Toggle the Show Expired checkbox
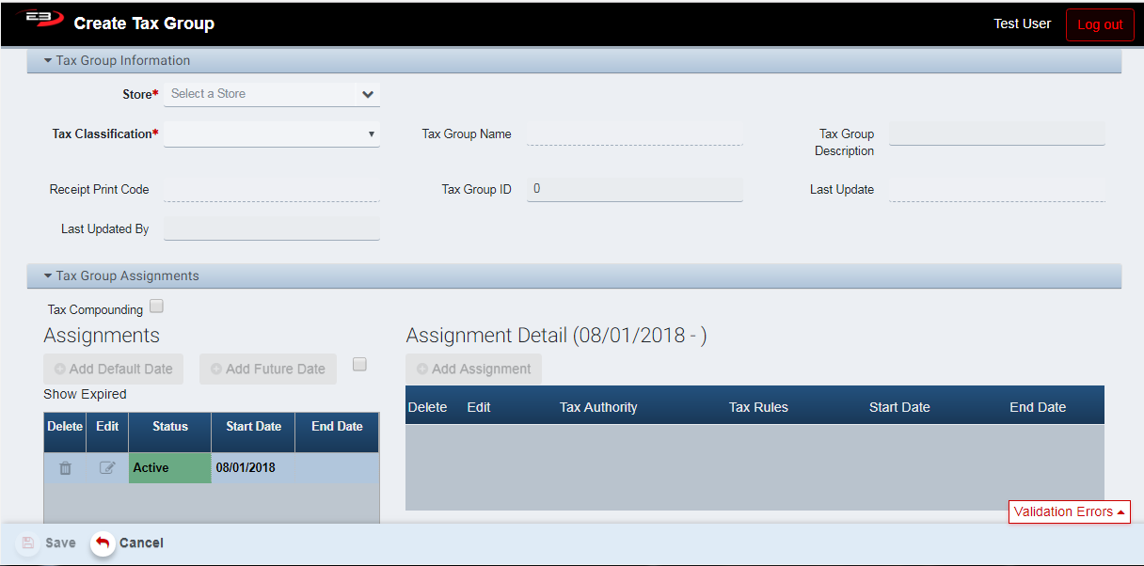Image resolution: width=1144 pixels, height=566 pixels. pyautogui.click(x=359, y=365)
